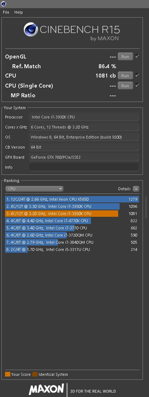Select the Xeon X5650 ranking entry

pyautogui.click(x=72, y=199)
